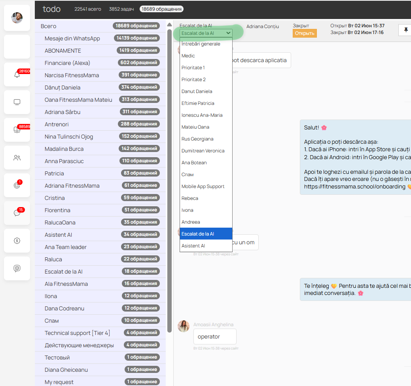The width and height of the screenshot is (411, 386).
Task: Open Technical support [Tier 4] queue
Action: pos(100,333)
